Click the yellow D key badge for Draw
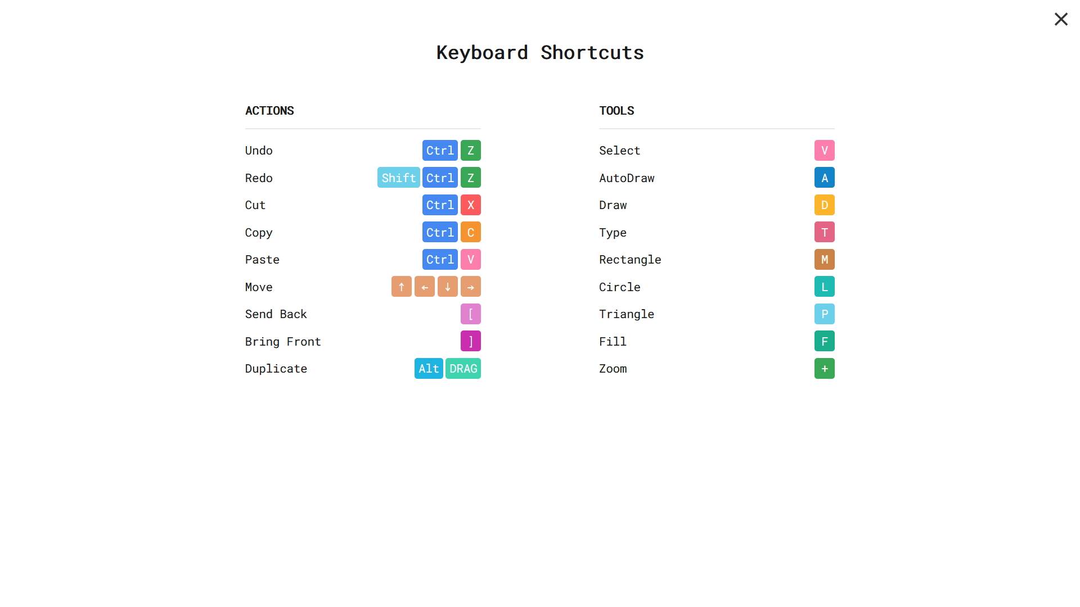 click(x=825, y=205)
